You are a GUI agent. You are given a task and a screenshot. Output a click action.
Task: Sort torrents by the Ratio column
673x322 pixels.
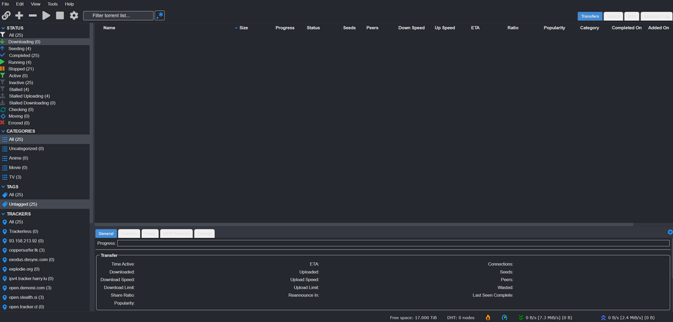[512, 28]
